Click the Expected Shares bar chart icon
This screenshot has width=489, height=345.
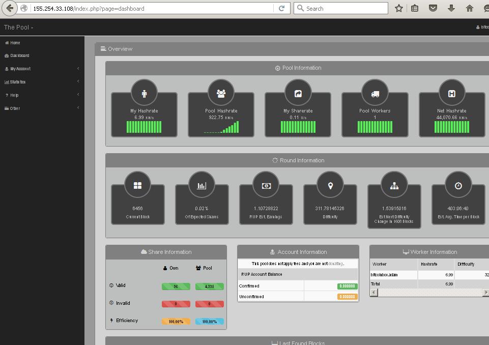coord(202,186)
